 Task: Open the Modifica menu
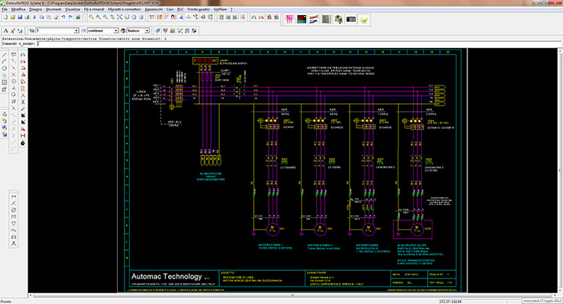[x=18, y=9]
